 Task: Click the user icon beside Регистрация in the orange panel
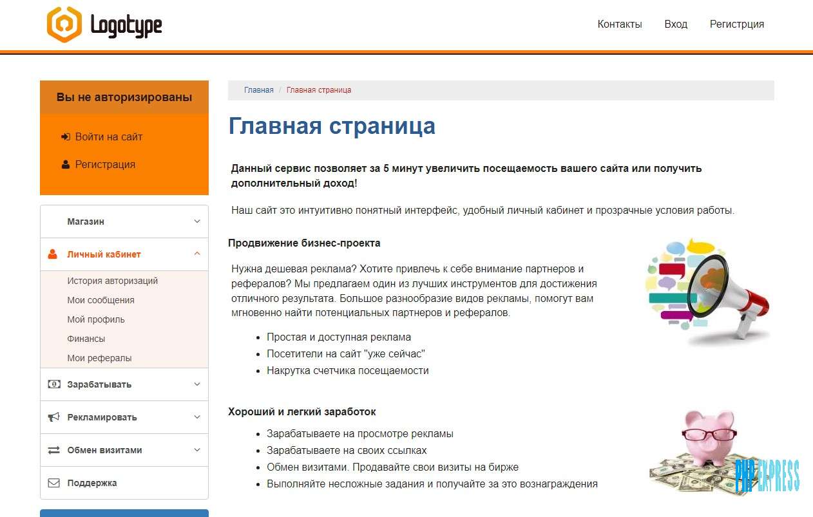tap(66, 164)
